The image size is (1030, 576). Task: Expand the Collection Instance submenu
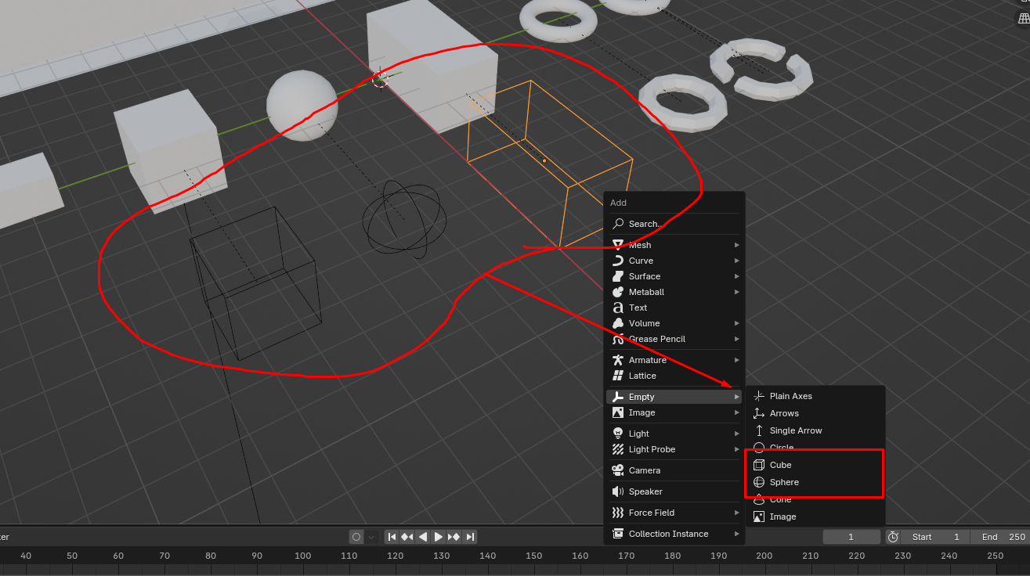click(x=674, y=534)
